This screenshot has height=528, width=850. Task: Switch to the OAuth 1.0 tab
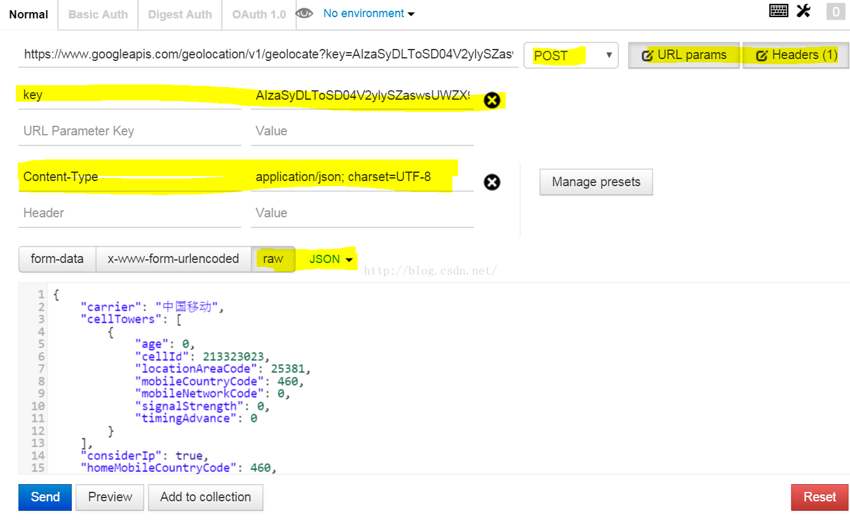click(x=259, y=15)
